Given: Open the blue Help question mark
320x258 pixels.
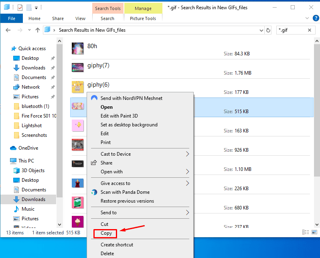Looking at the screenshot, I should coord(316,18).
